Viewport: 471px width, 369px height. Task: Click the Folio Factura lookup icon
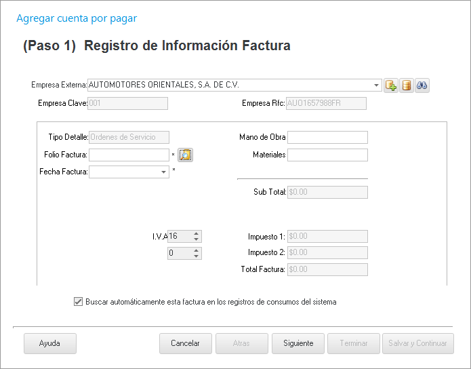click(185, 155)
